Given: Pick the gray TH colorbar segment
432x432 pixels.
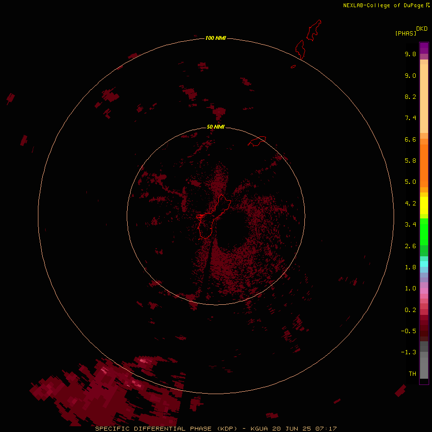Looking at the screenshot, I should point(424,368).
